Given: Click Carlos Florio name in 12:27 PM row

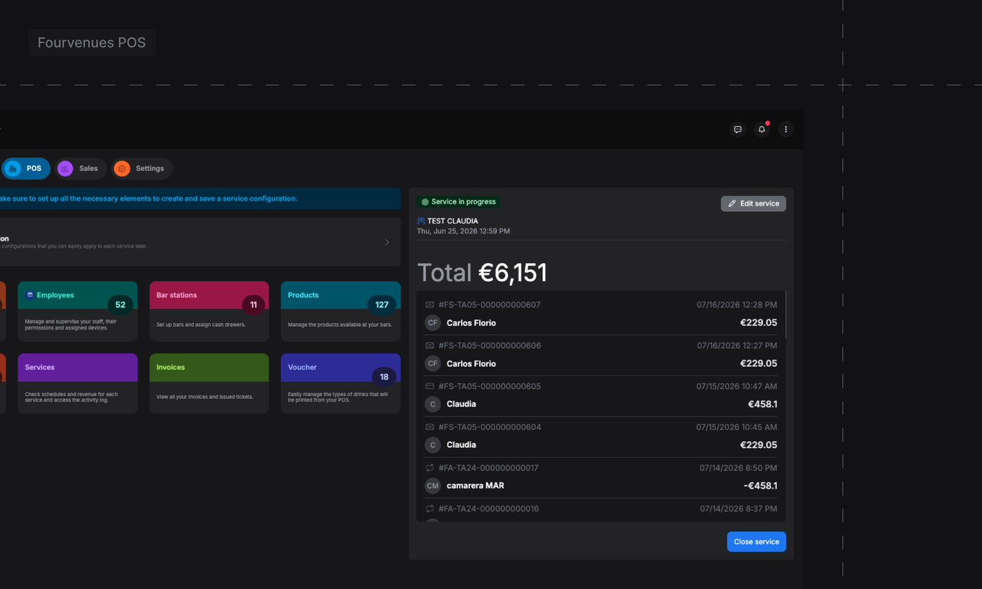Looking at the screenshot, I should click(471, 364).
